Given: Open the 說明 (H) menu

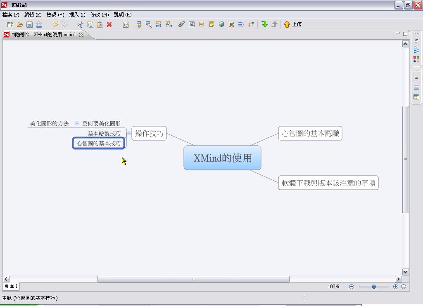Looking at the screenshot, I should [122, 15].
